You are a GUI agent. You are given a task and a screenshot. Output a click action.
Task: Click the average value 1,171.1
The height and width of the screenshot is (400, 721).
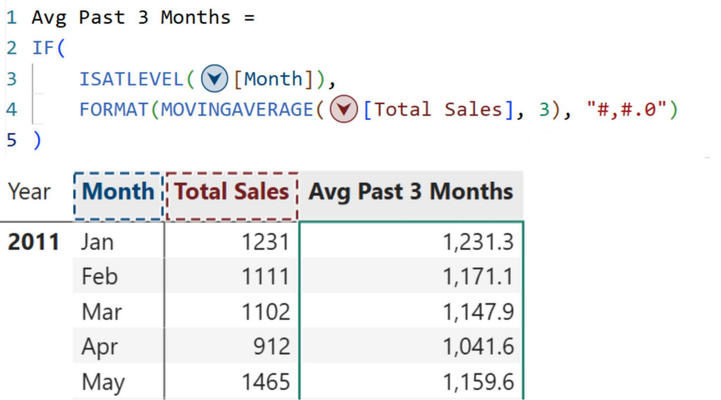pos(478,277)
